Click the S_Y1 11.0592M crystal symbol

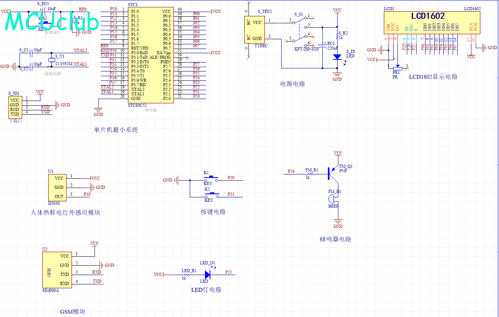(51, 60)
